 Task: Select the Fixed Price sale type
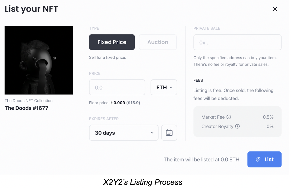tap(112, 42)
